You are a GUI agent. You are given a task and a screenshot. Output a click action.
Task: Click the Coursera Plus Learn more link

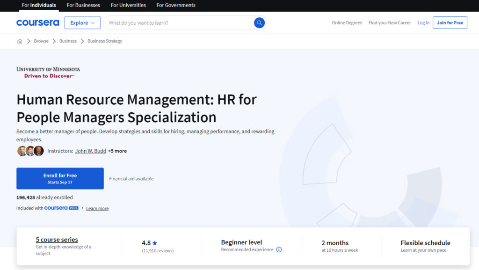(x=97, y=208)
